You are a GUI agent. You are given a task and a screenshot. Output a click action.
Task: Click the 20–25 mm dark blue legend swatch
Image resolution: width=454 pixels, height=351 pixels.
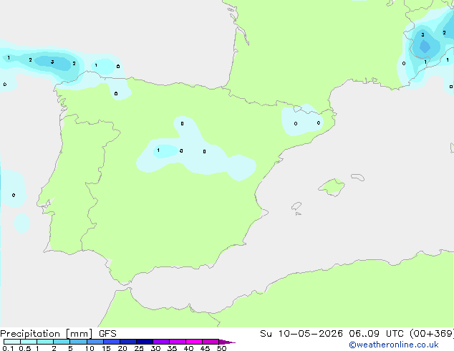click(x=128, y=342)
